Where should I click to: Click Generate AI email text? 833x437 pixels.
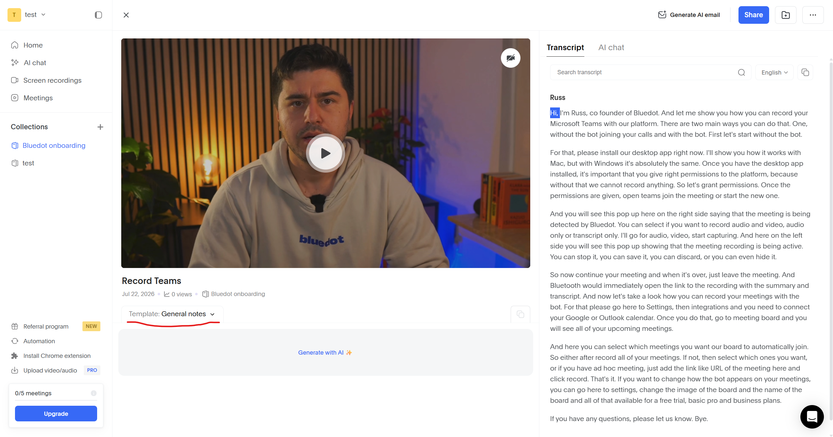click(x=695, y=15)
